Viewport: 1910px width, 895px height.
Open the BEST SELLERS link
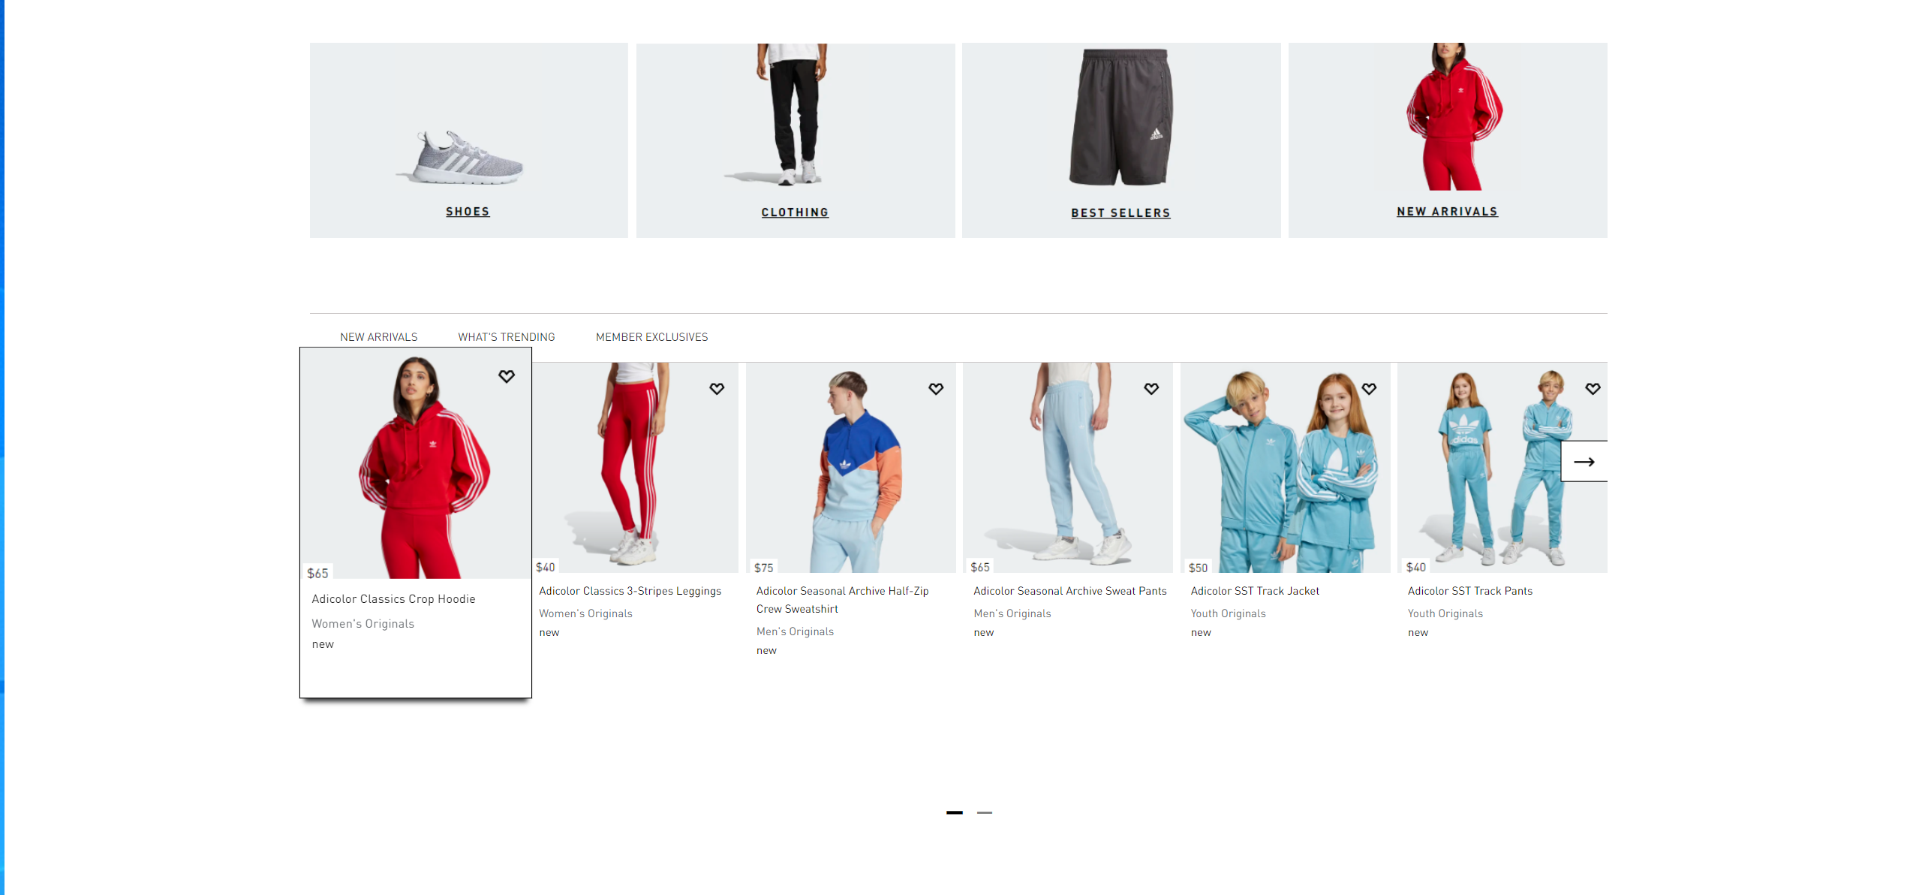tap(1121, 212)
